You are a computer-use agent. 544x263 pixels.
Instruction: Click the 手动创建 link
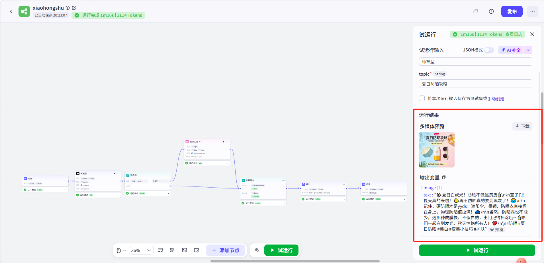pos(496,99)
